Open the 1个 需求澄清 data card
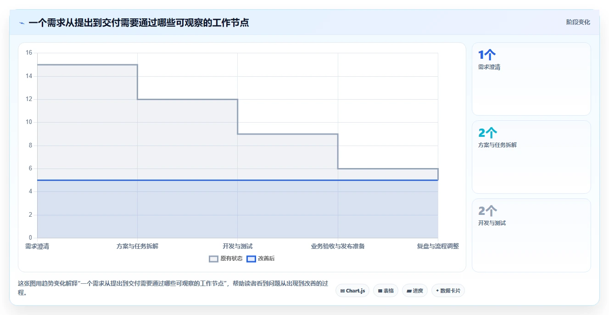Viewport: 609px width, 315px height. 531,79
